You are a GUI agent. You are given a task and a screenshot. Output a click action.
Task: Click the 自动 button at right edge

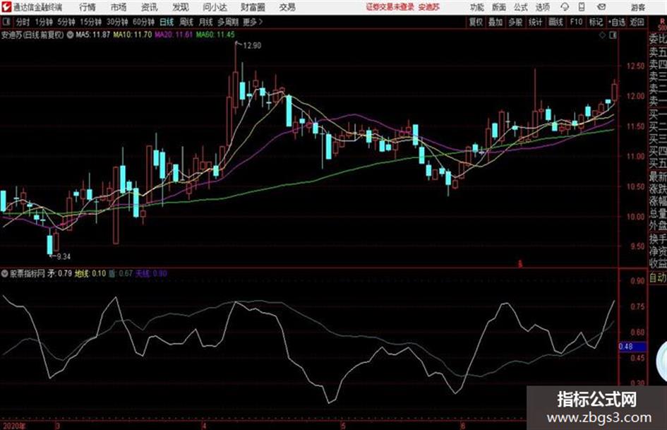[x=658, y=278]
